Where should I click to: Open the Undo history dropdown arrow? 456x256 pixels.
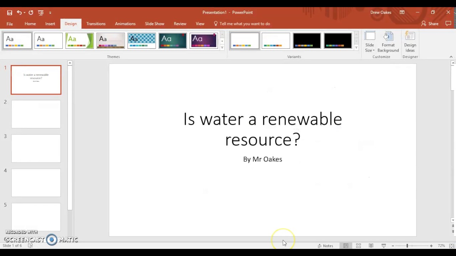point(24,12)
